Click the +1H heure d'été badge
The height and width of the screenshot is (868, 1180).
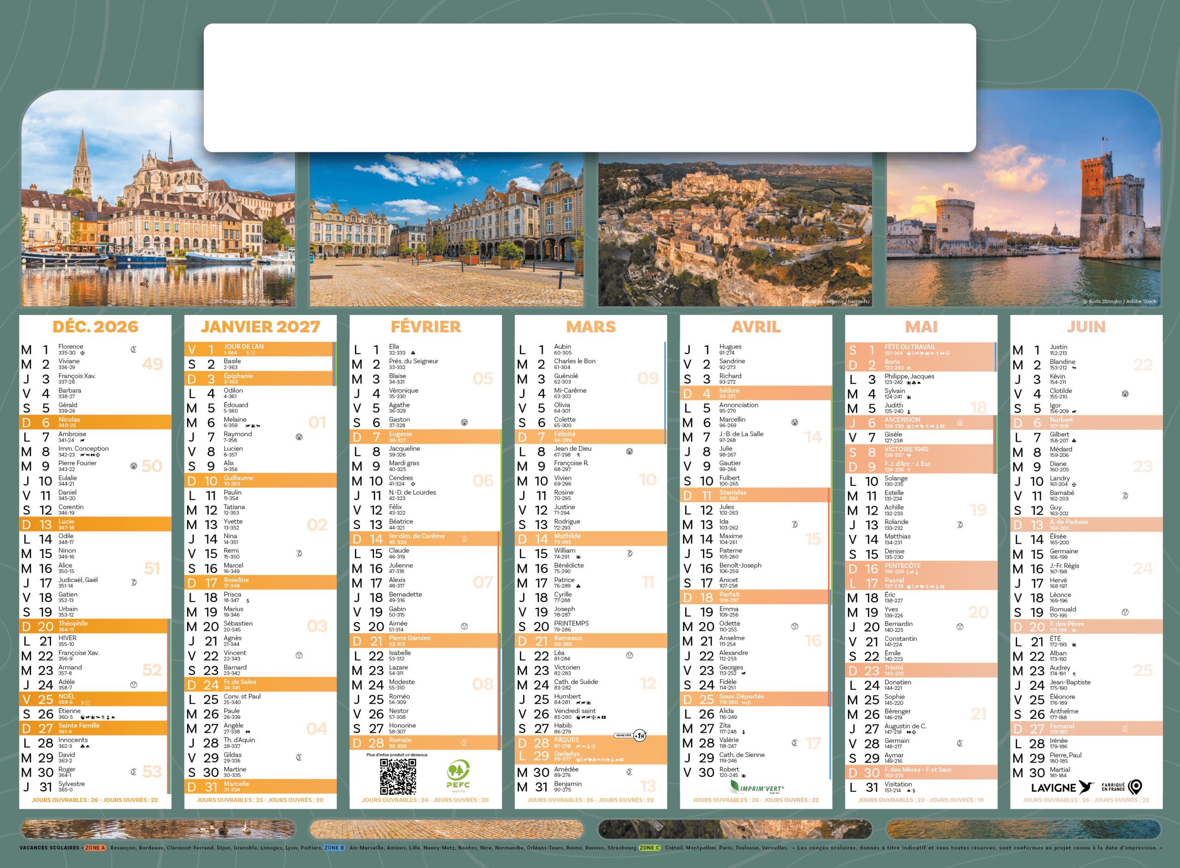639,735
